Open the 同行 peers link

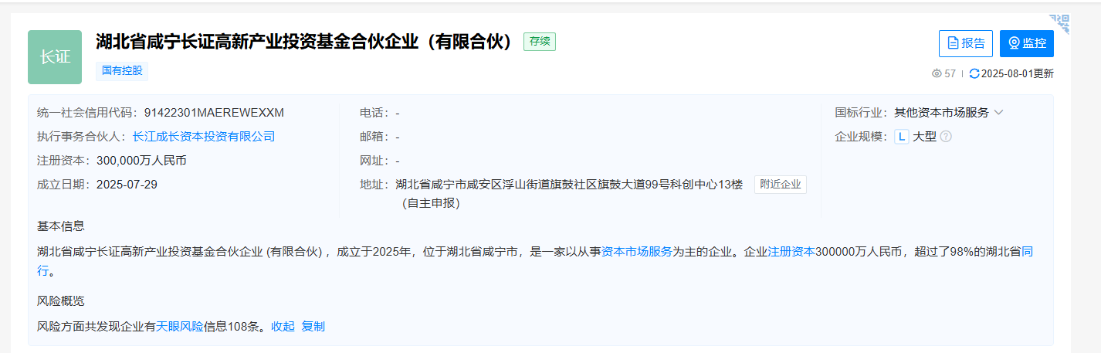click(x=1027, y=252)
